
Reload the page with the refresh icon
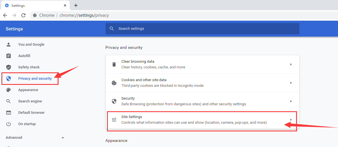coord(23,15)
